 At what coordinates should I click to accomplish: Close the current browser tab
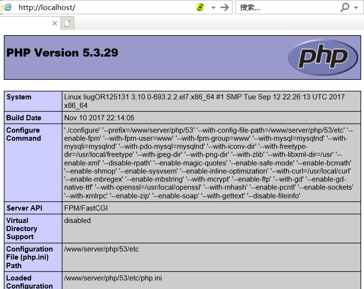pos(54,23)
